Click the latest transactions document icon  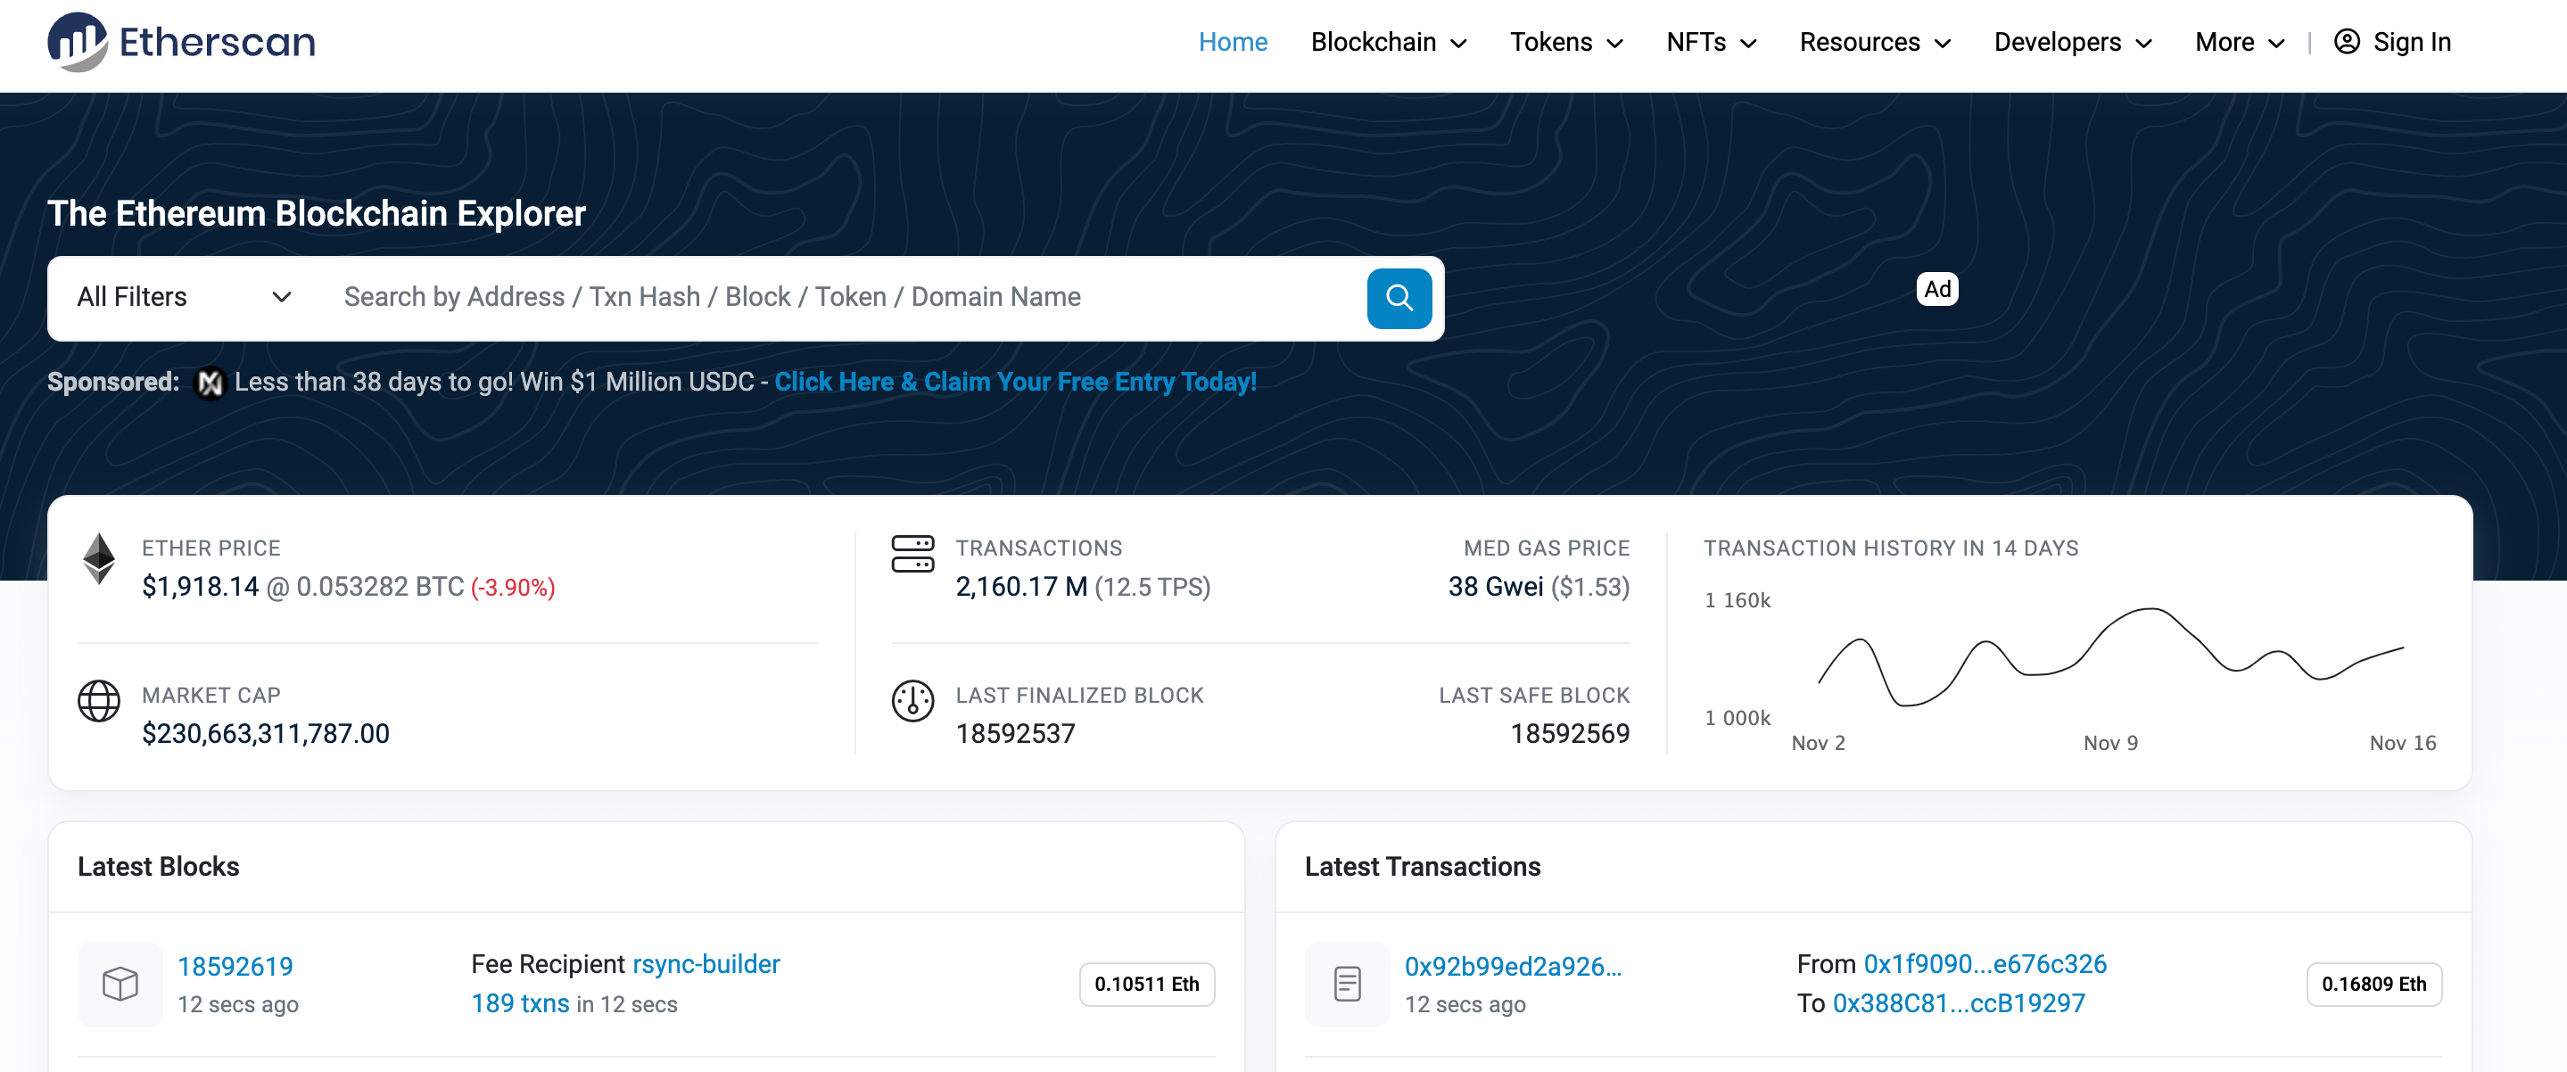click(x=1349, y=982)
